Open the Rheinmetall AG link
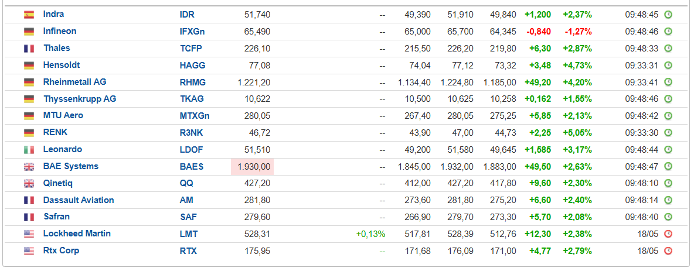This screenshot has width=694, height=268. click(x=75, y=82)
